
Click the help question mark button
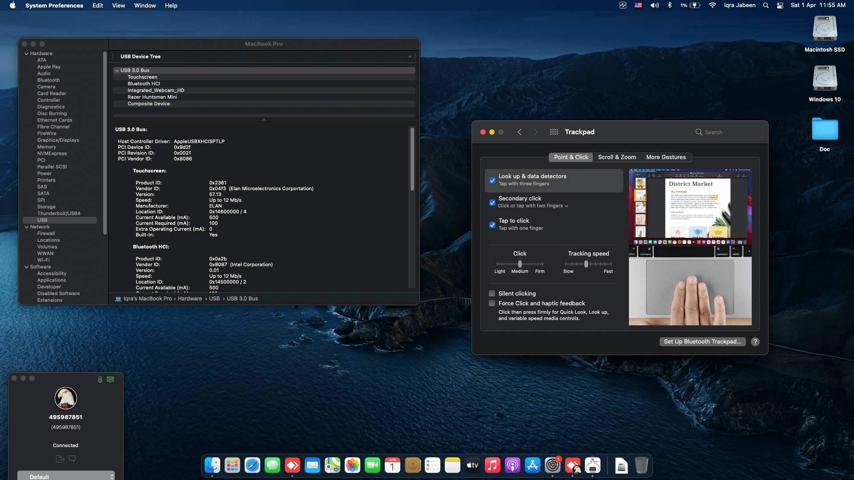755,342
